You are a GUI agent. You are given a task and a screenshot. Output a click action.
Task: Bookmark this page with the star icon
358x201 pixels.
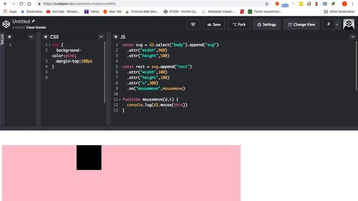(x=267, y=4)
